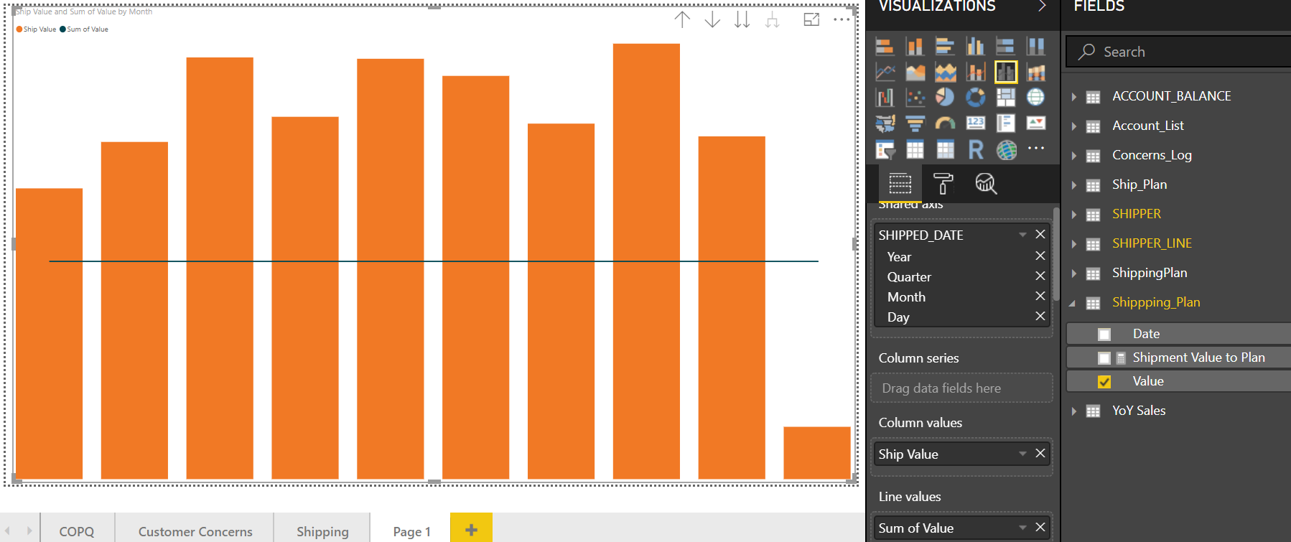
Task: Click the Visualizations pane scrollbar
Action: [1056, 254]
